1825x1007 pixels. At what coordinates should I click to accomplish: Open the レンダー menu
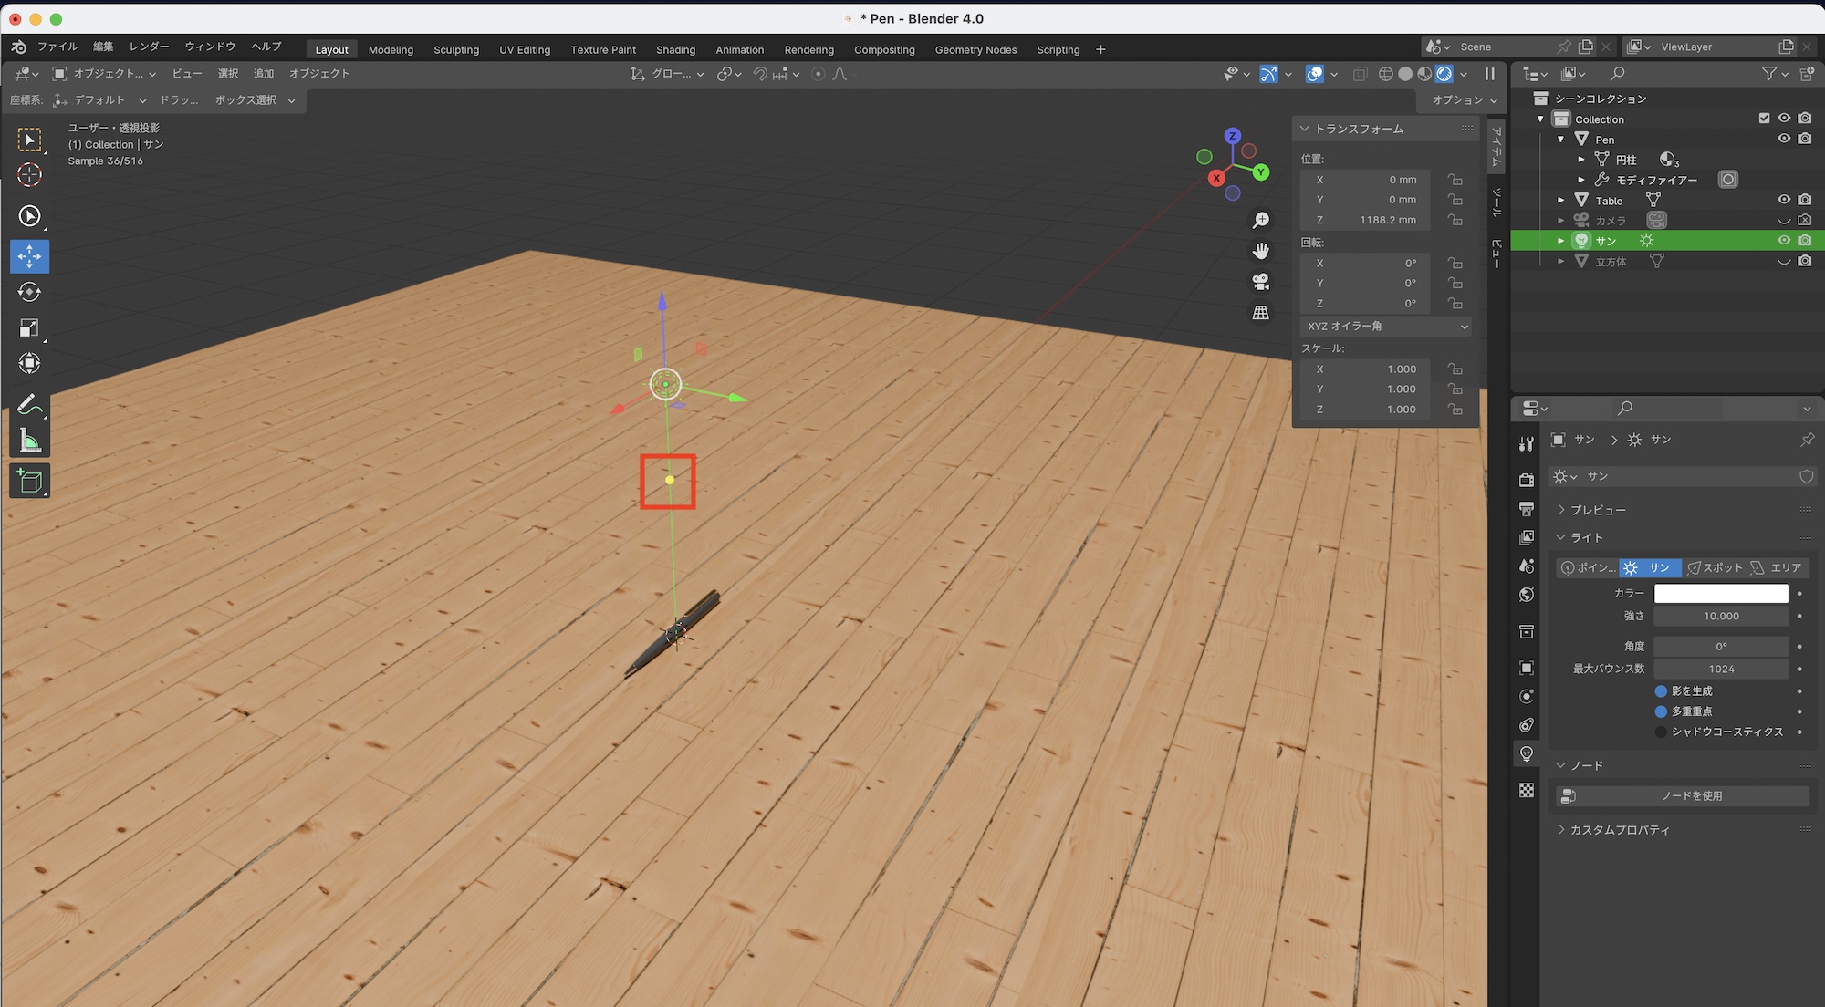tap(149, 47)
